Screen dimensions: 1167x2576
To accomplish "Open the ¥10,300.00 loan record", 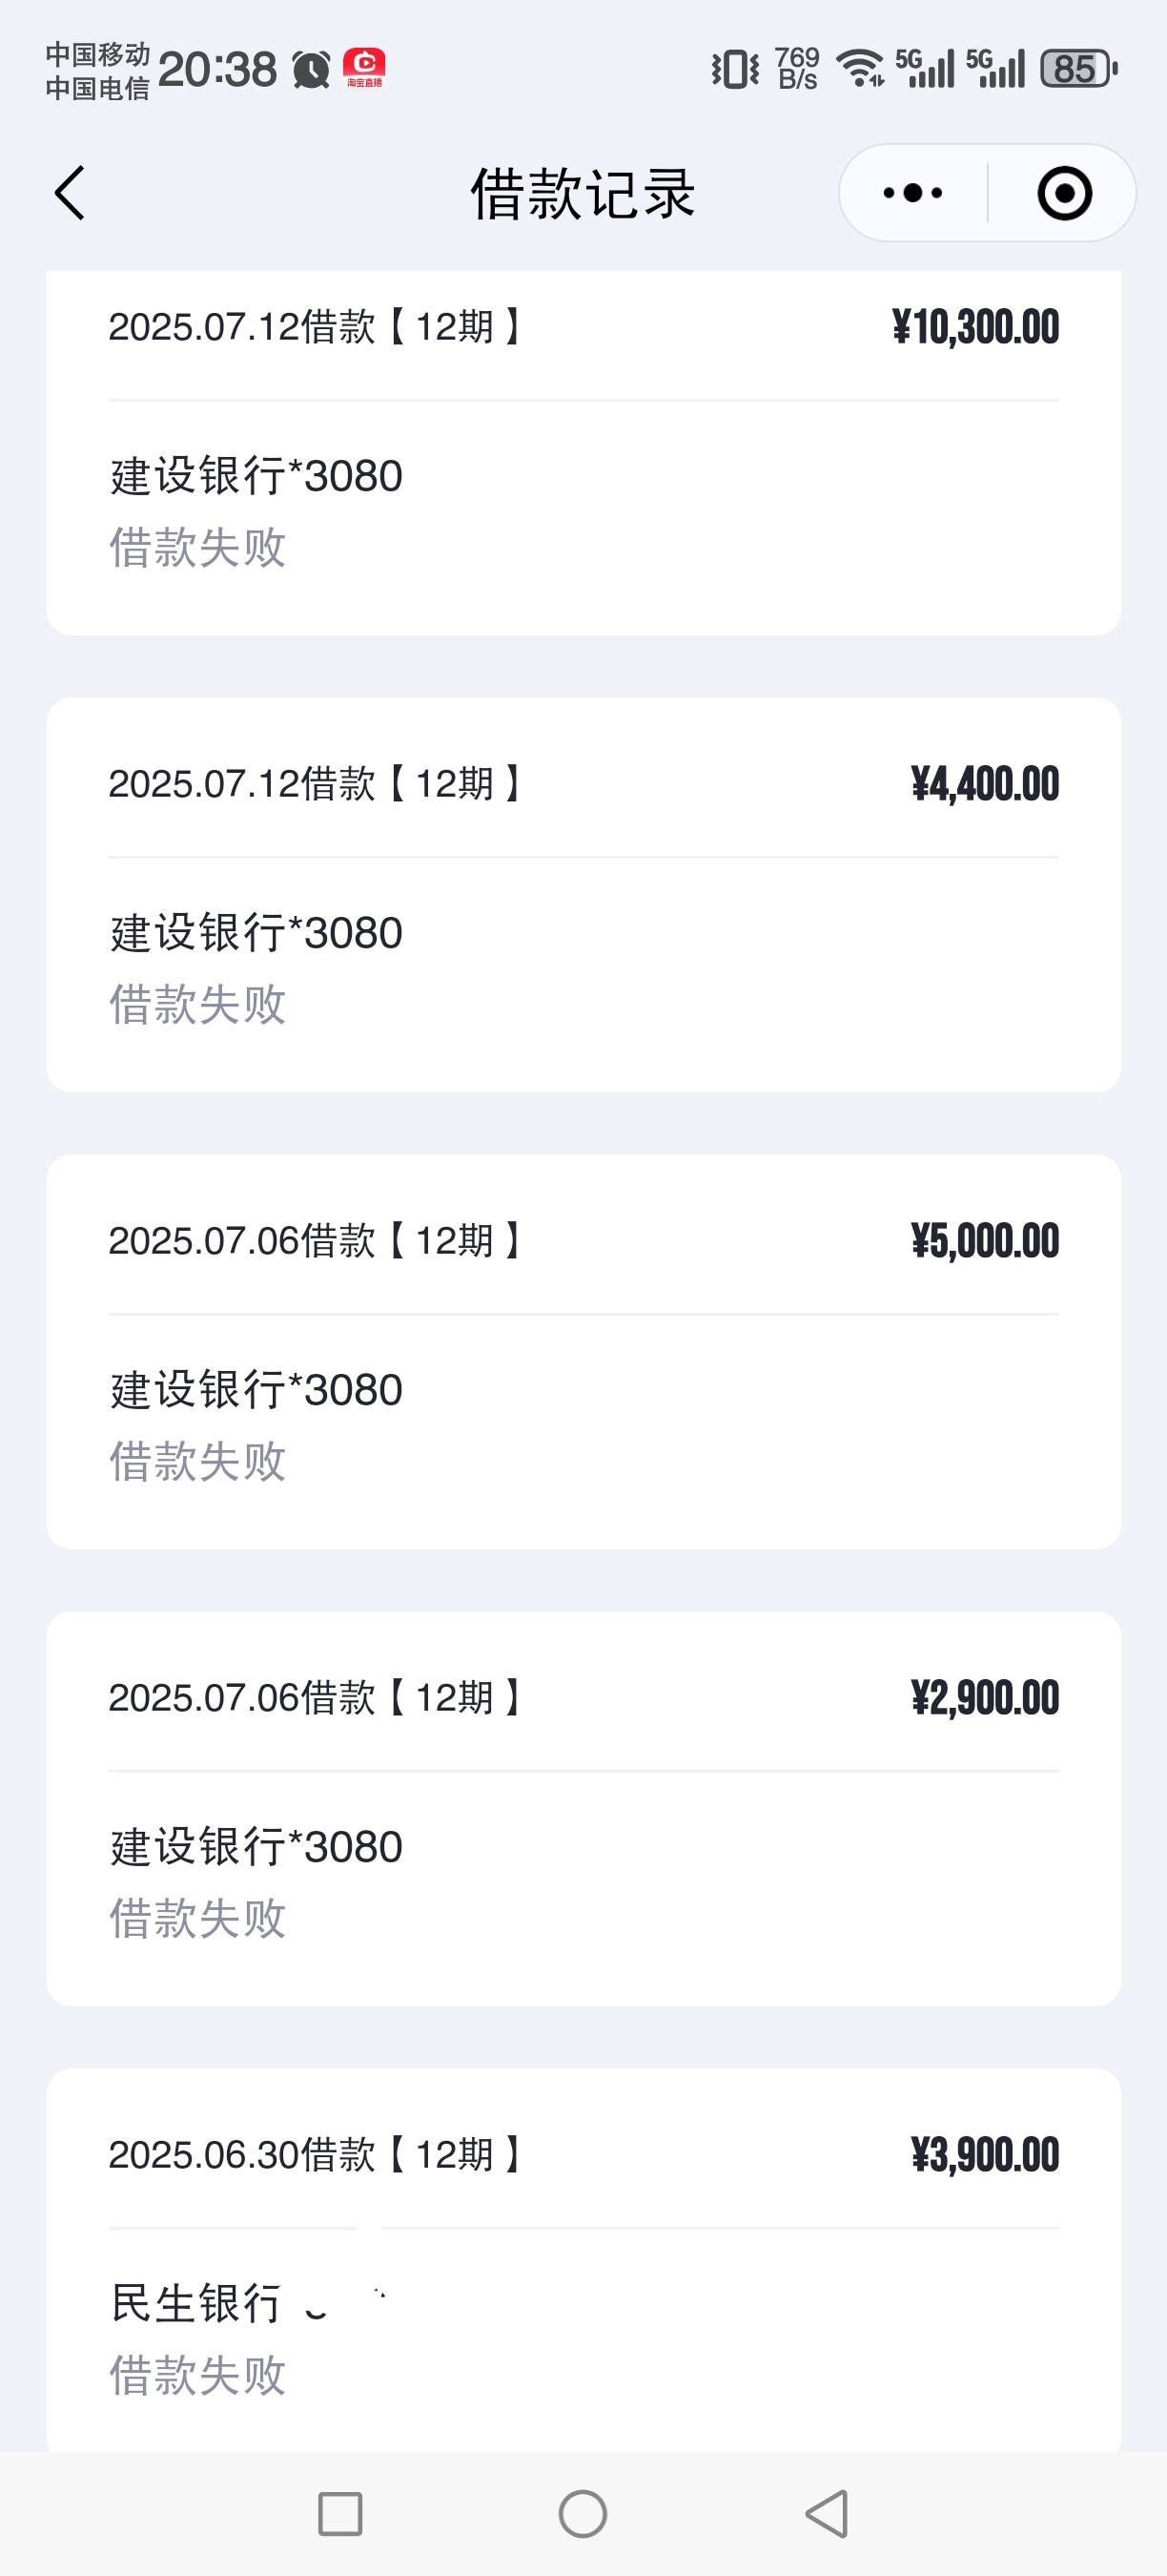I will (x=583, y=452).
